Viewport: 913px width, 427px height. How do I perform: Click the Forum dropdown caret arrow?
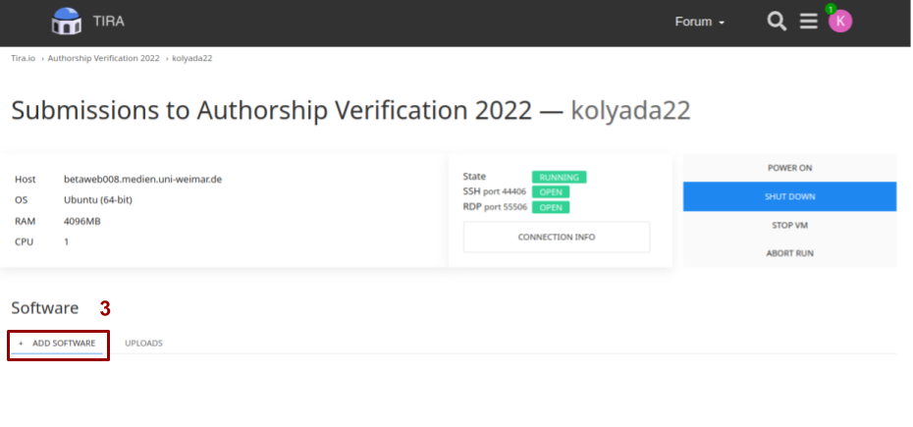click(x=722, y=23)
